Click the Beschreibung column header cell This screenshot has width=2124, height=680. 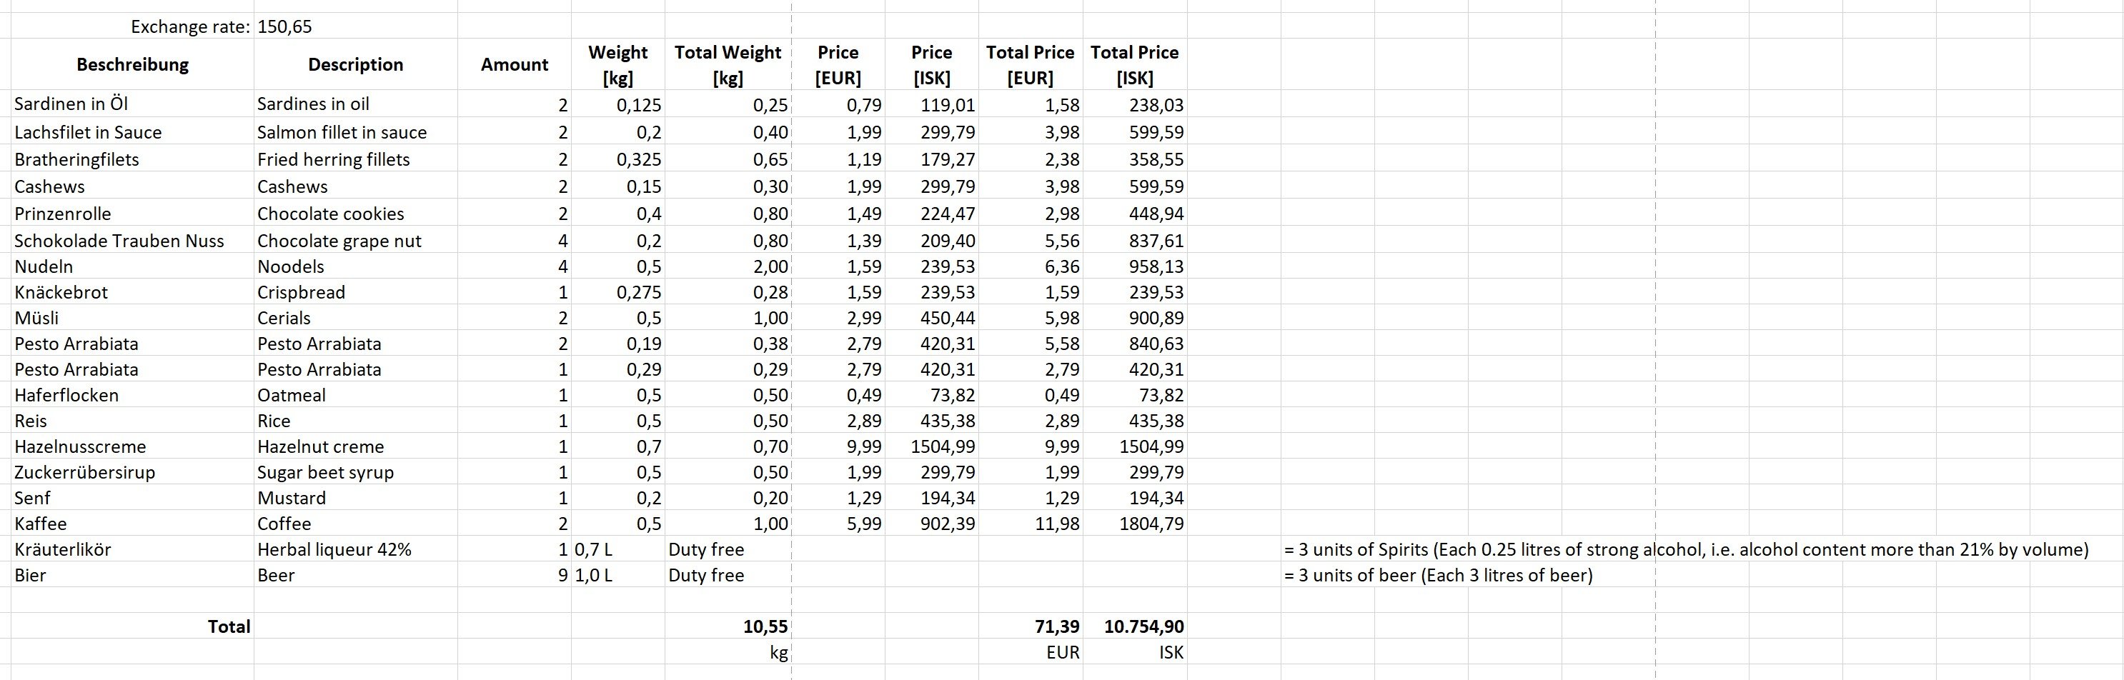pyautogui.click(x=133, y=64)
